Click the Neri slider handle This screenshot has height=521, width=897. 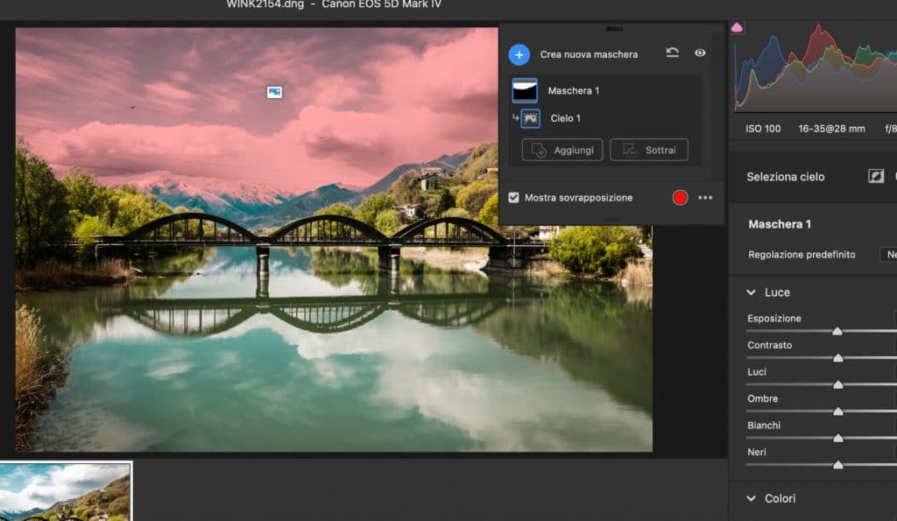[x=838, y=465]
